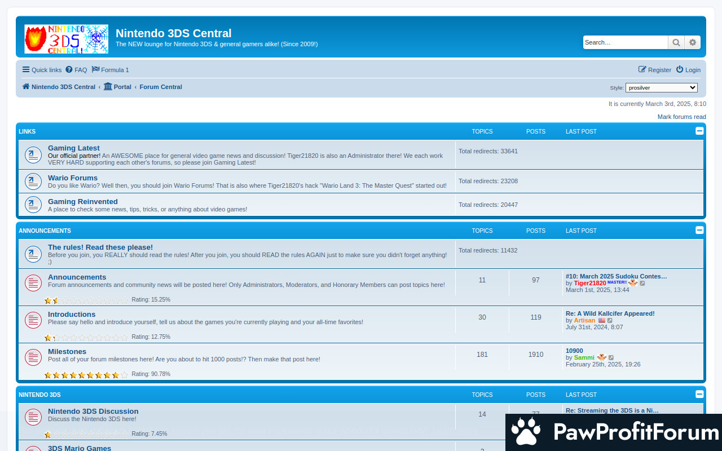Open the Forum Central breadcrumb
722x451 pixels.
tap(161, 87)
